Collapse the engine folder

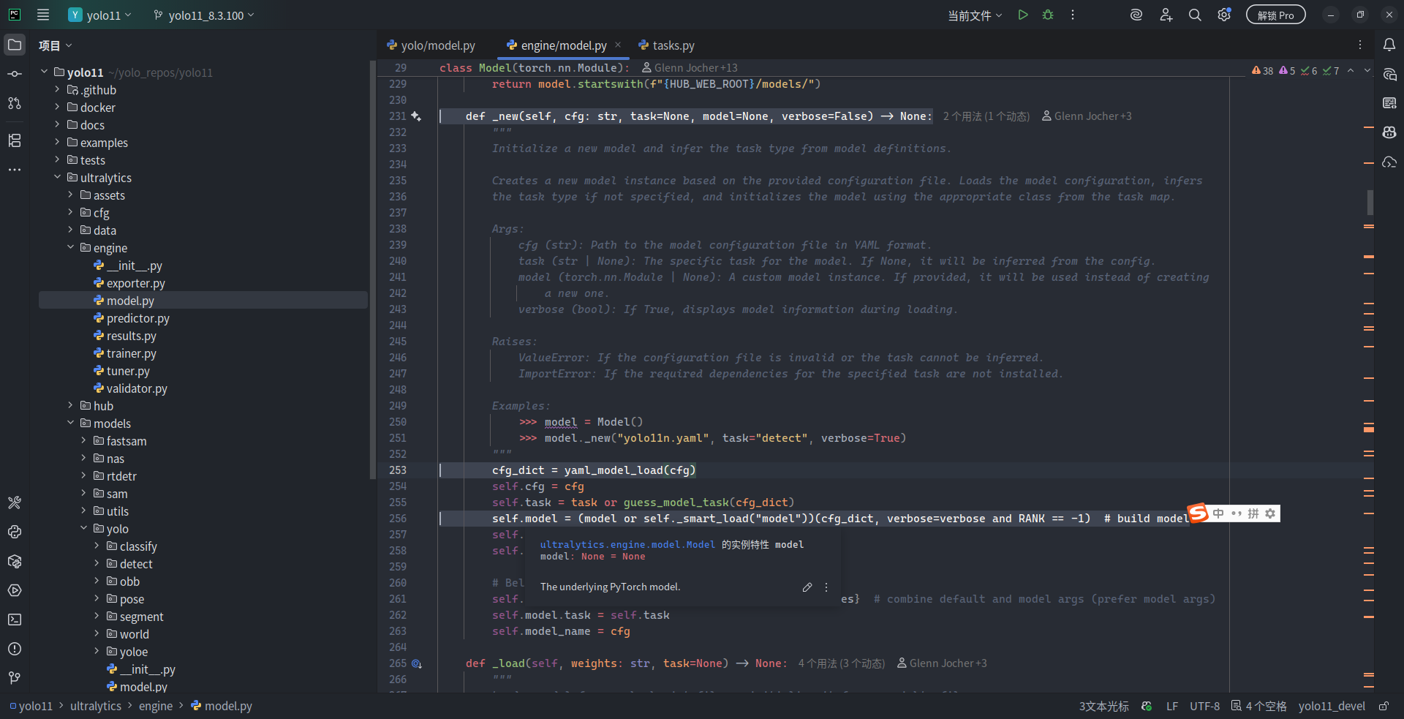coord(71,248)
